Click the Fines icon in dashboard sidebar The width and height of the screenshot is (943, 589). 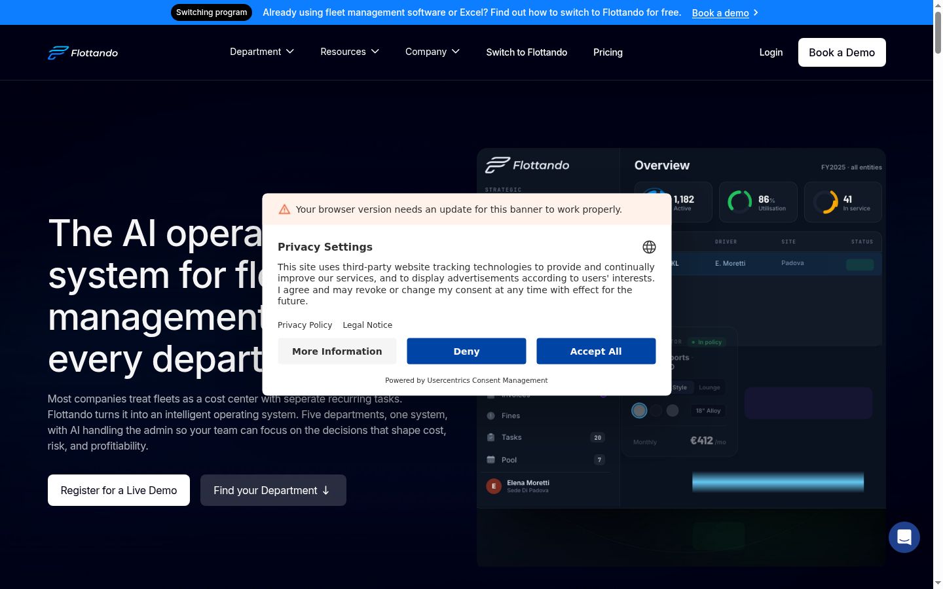pos(490,416)
